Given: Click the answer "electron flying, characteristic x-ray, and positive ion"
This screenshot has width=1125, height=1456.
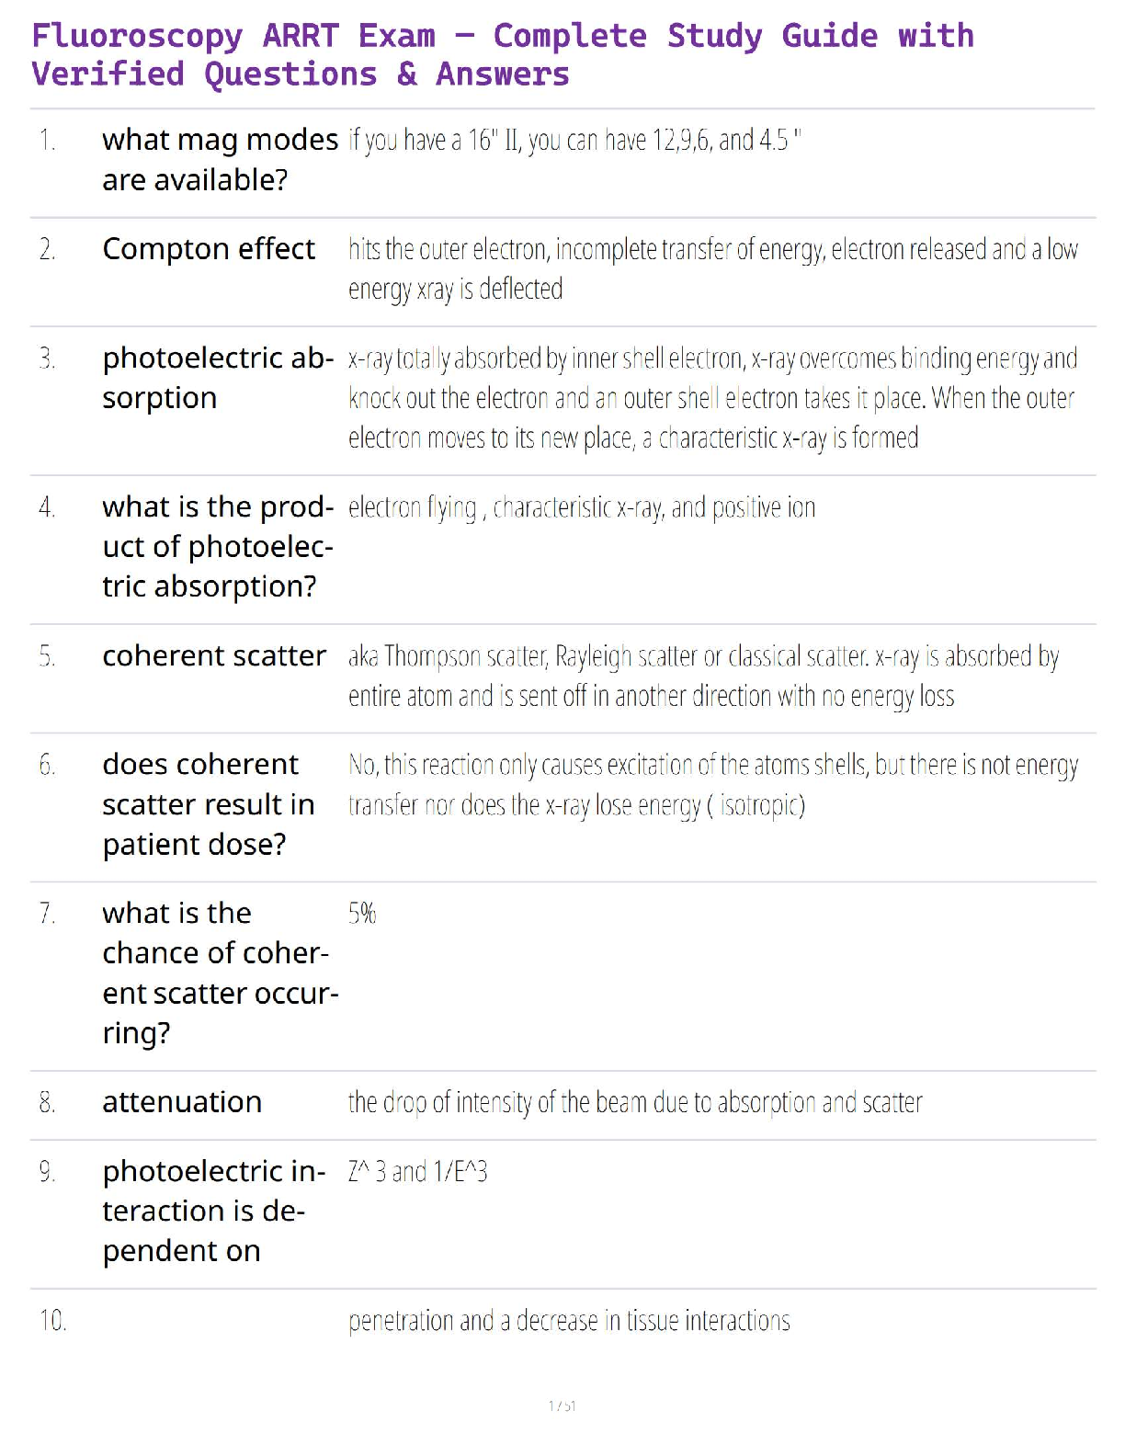Looking at the screenshot, I should pyautogui.click(x=581, y=507).
